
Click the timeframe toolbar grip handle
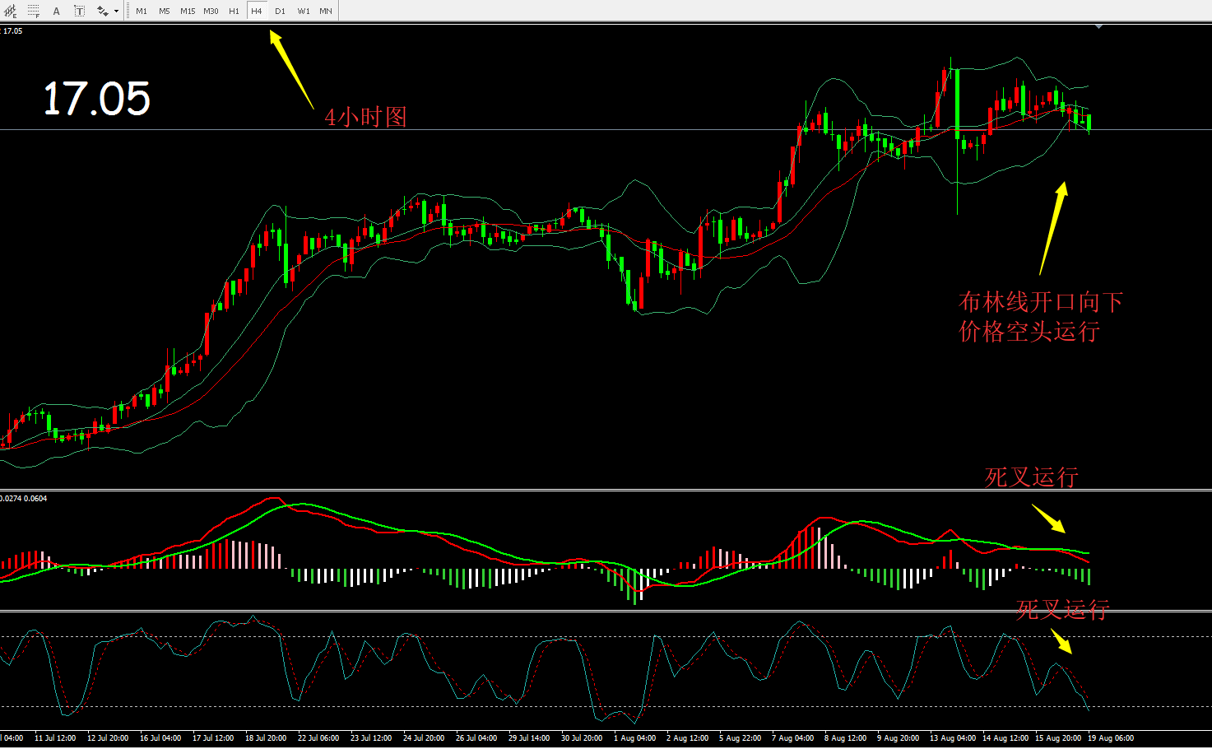tap(127, 11)
